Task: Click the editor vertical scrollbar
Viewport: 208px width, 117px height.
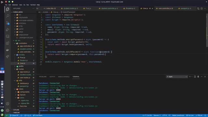Action: [207, 30]
